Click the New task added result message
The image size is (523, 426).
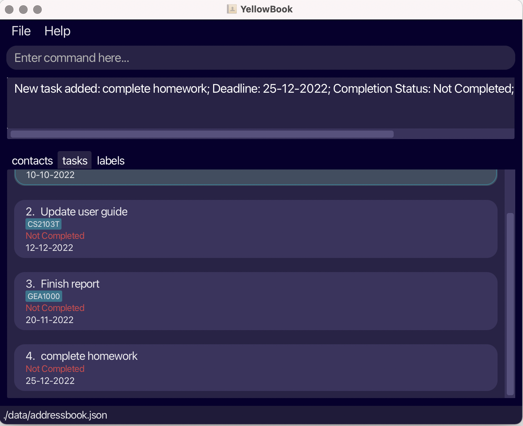click(x=264, y=88)
